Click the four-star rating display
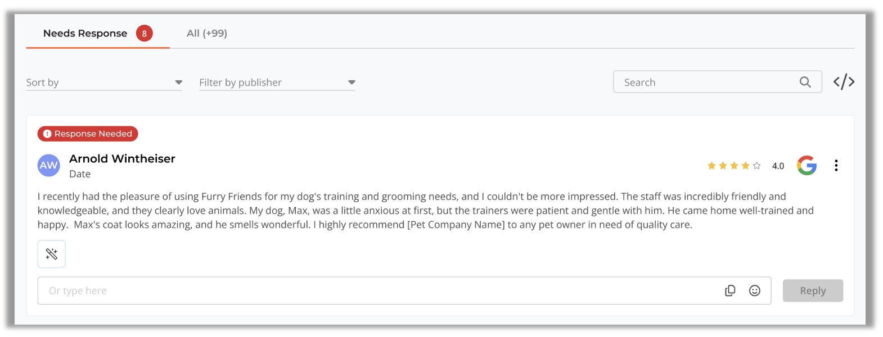Image resolution: width=883 pixels, height=337 pixels. point(734,166)
